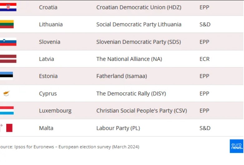Click Slovenian Democratic Party (SDS) entry
The width and height of the screenshot is (244, 165).
tap(138, 42)
